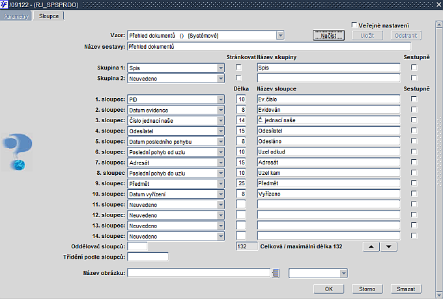The height and width of the screenshot is (299, 443).
Task: Expand the 1. sloupec dropdown showing PID
Action: pyautogui.click(x=221, y=99)
